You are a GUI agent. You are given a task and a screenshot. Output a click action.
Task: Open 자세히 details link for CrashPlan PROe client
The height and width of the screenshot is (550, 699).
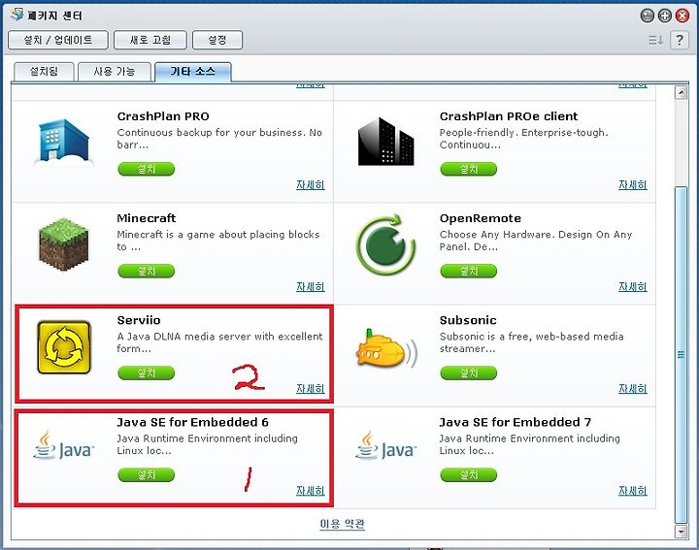[633, 185]
